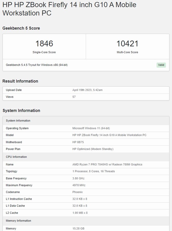The height and width of the screenshot is (231, 172).
Task: Select motherboard value HP 8B75
Action: point(78,142)
